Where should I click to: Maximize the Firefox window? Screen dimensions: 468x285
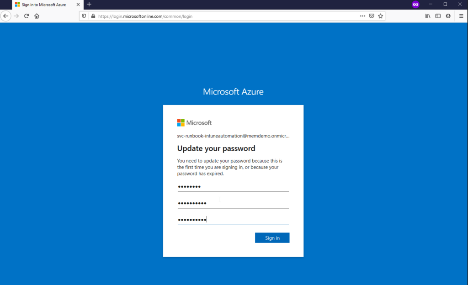[x=445, y=5]
